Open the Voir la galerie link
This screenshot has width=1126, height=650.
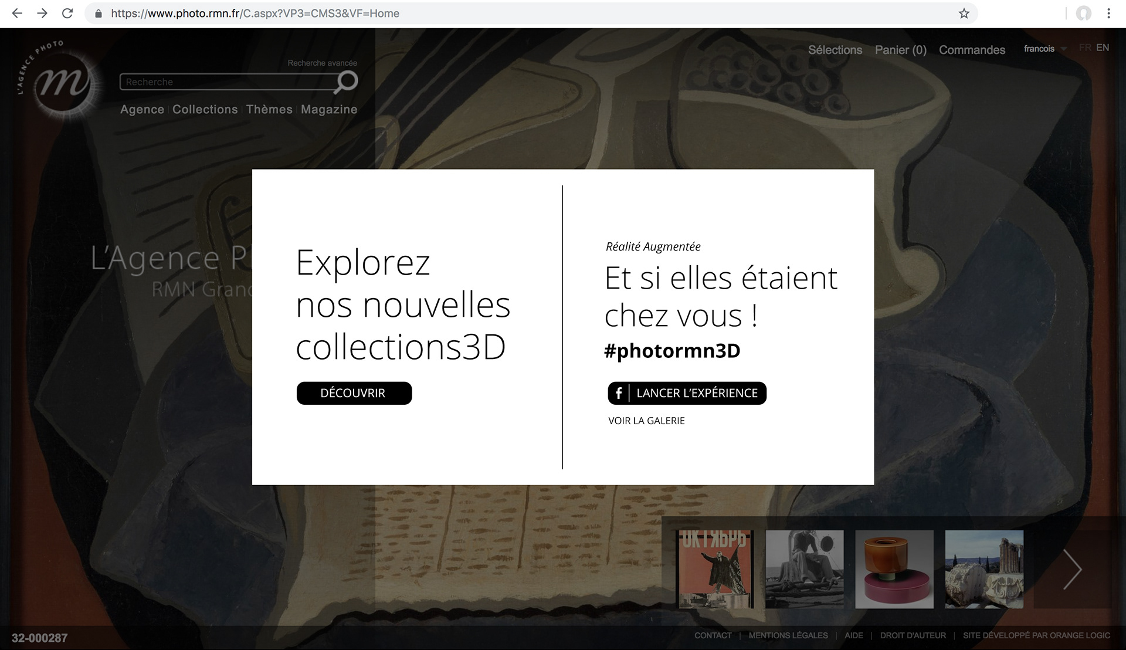[646, 421]
